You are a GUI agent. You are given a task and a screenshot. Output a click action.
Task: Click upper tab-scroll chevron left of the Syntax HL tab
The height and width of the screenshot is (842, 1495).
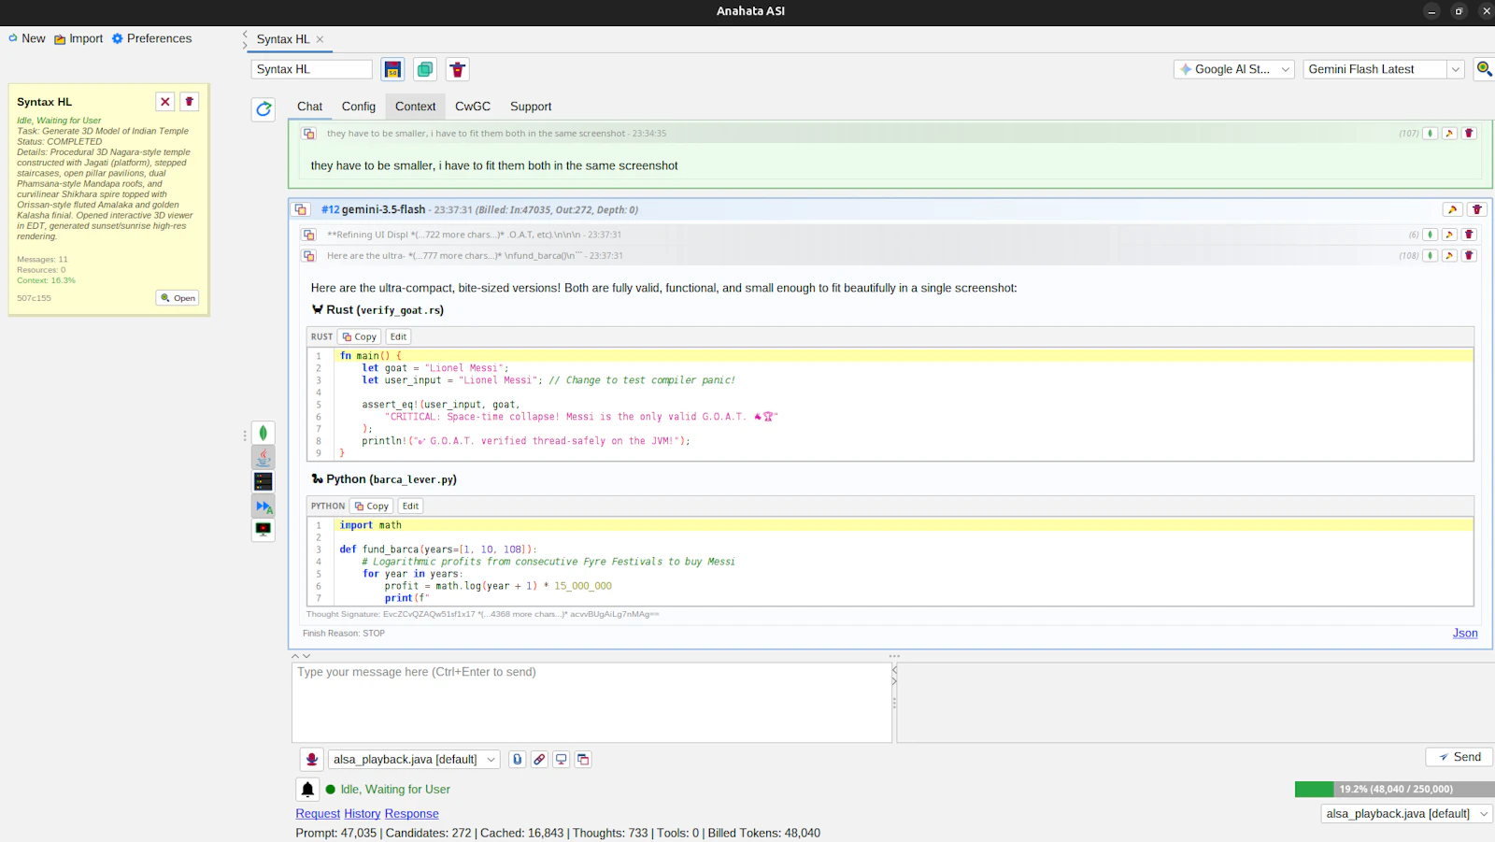[245, 34]
